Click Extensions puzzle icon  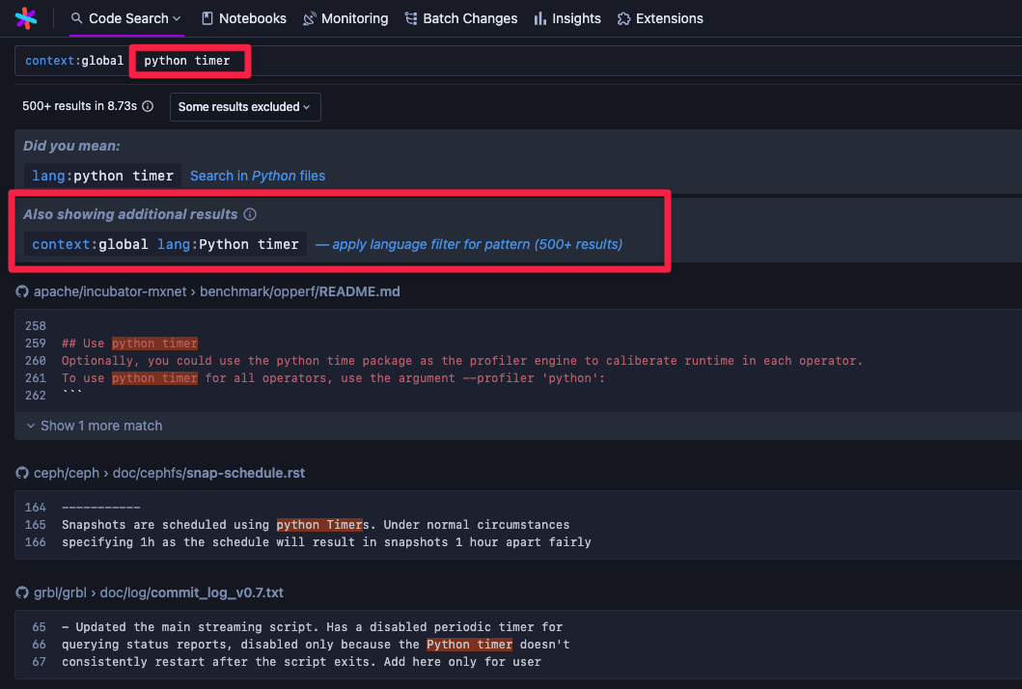coord(623,18)
